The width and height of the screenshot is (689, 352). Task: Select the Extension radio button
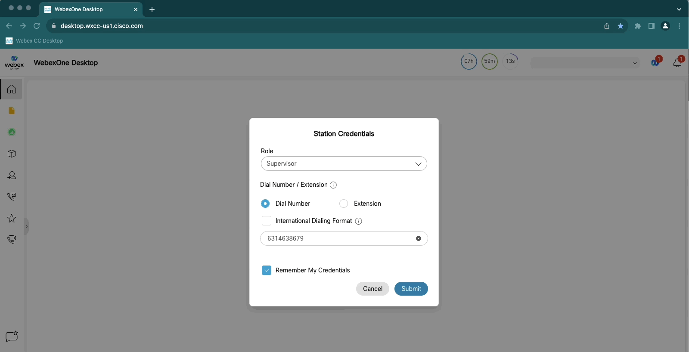[x=344, y=204]
